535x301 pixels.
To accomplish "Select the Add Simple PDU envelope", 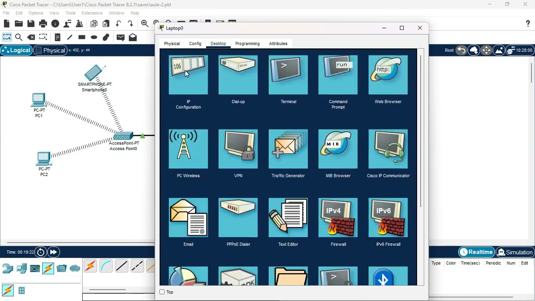I will click(120, 37).
